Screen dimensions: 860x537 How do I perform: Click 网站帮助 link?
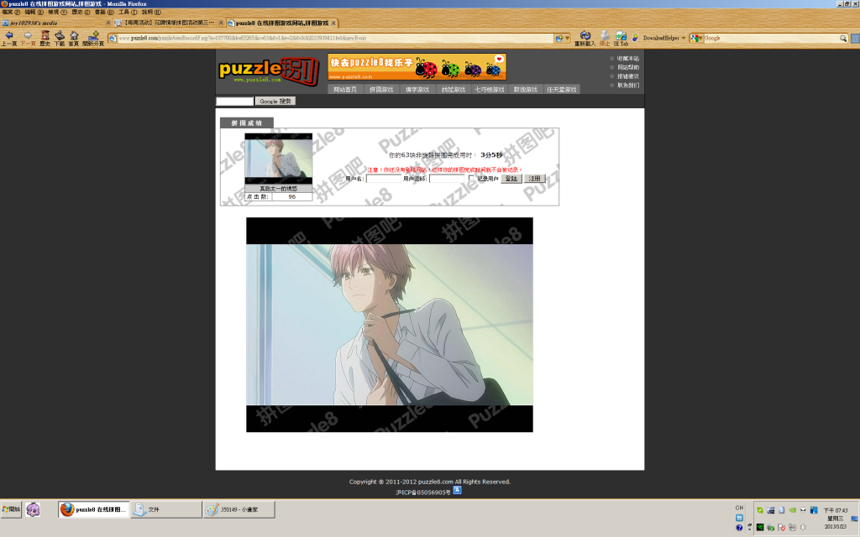[x=628, y=67]
